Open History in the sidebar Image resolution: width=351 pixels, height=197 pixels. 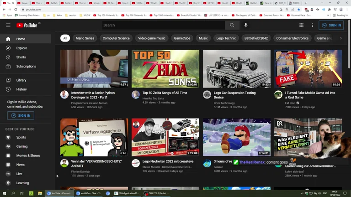[21, 89]
